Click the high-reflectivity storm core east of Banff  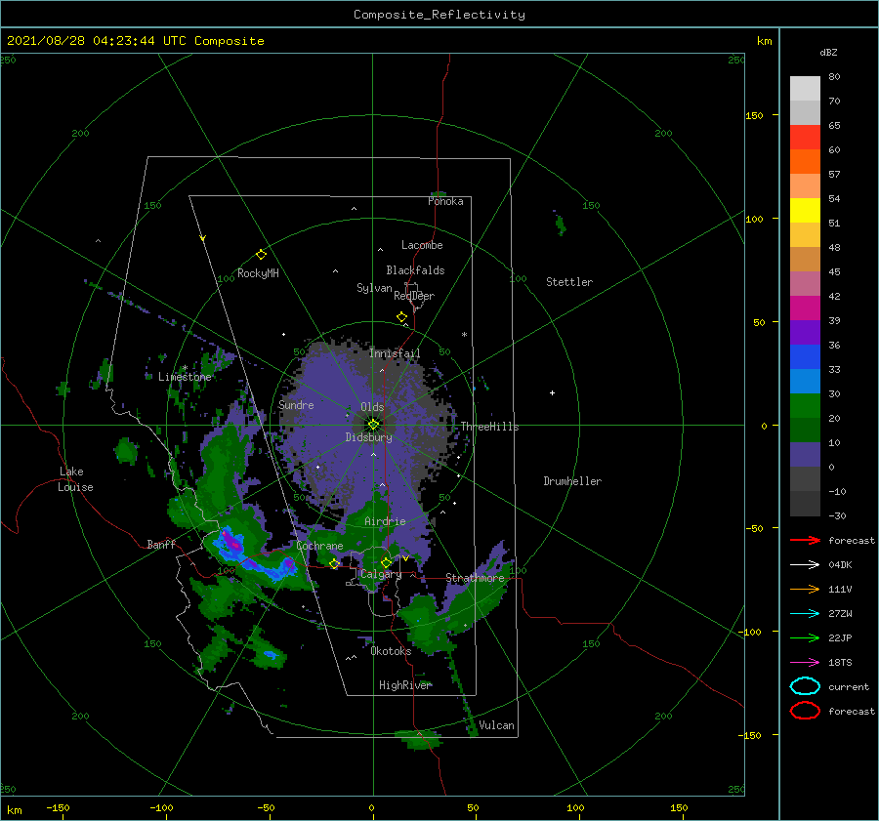232,543
